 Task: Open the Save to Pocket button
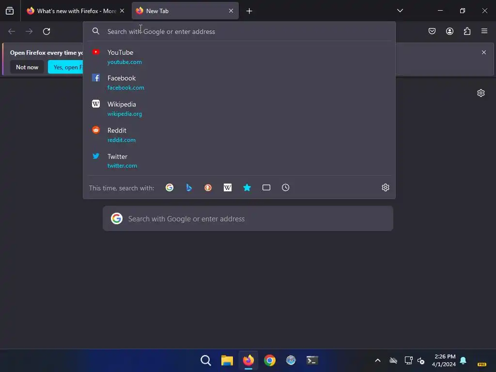point(432,31)
